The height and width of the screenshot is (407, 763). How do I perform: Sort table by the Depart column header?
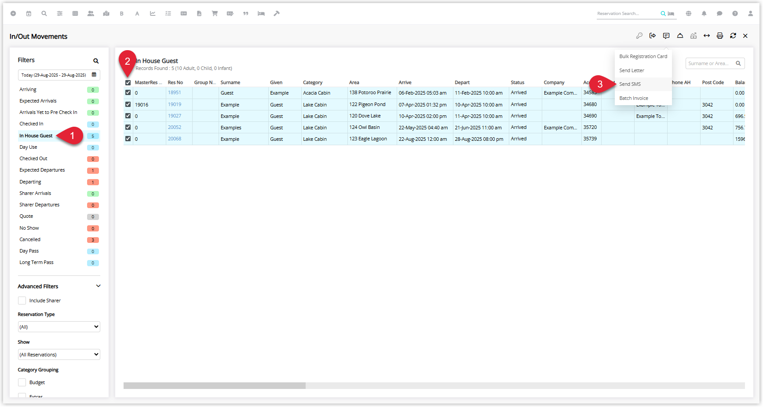[x=462, y=83]
